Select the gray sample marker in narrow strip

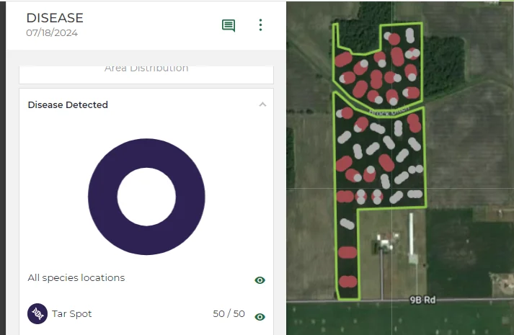click(347, 224)
